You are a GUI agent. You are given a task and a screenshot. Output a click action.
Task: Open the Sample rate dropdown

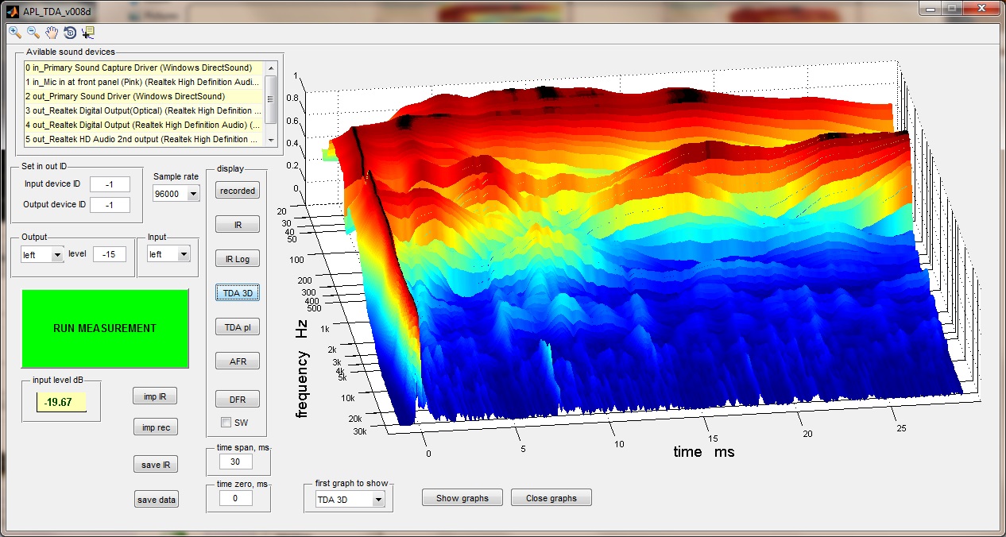(x=176, y=193)
